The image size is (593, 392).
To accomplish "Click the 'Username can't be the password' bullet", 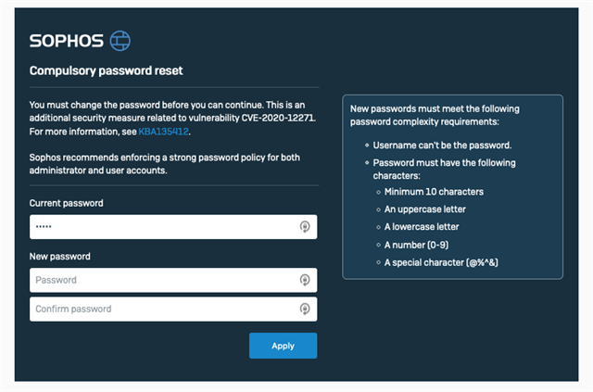I will [442, 145].
